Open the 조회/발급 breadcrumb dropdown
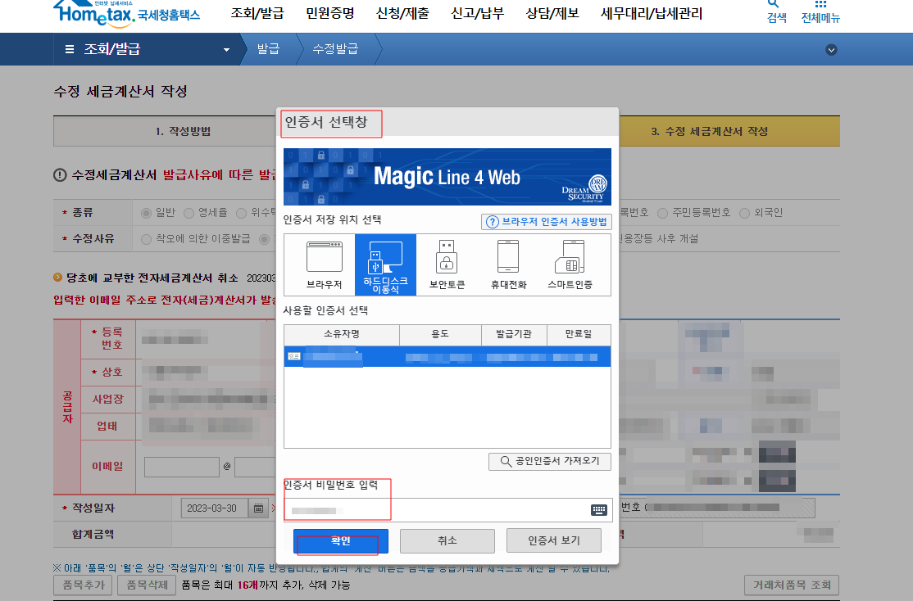The image size is (913, 601). tap(226, 50)
